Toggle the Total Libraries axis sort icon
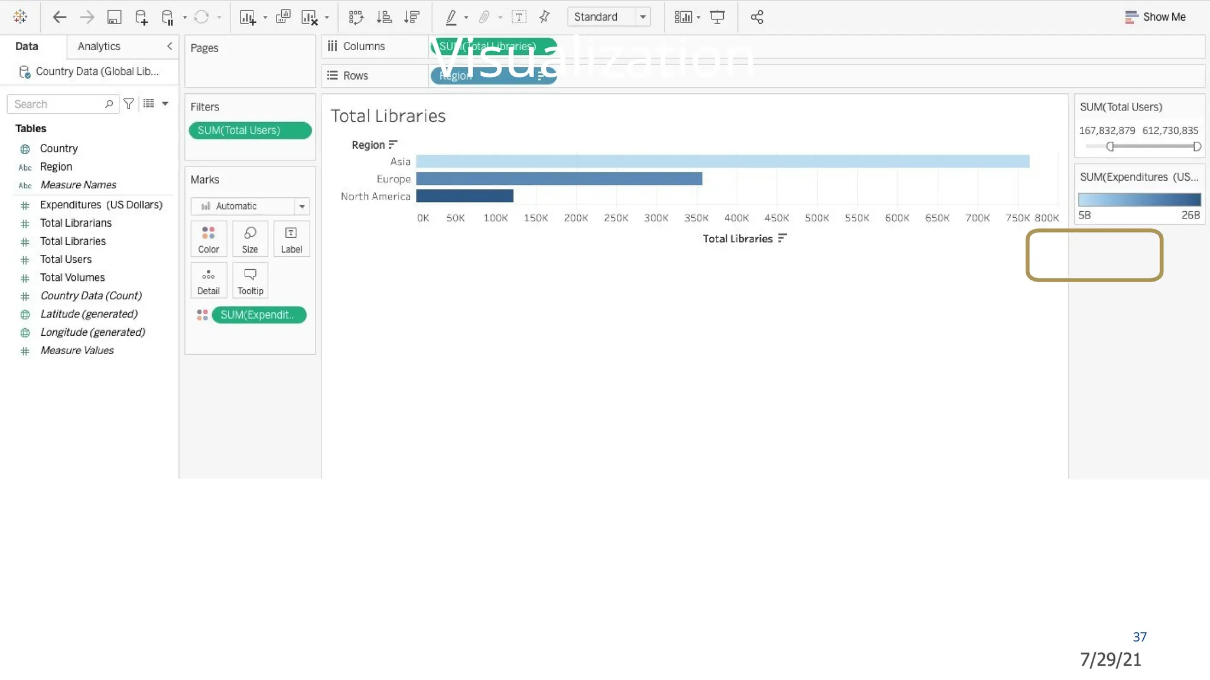The width and height of the screenshot is (1210, 680). (782, 238)
